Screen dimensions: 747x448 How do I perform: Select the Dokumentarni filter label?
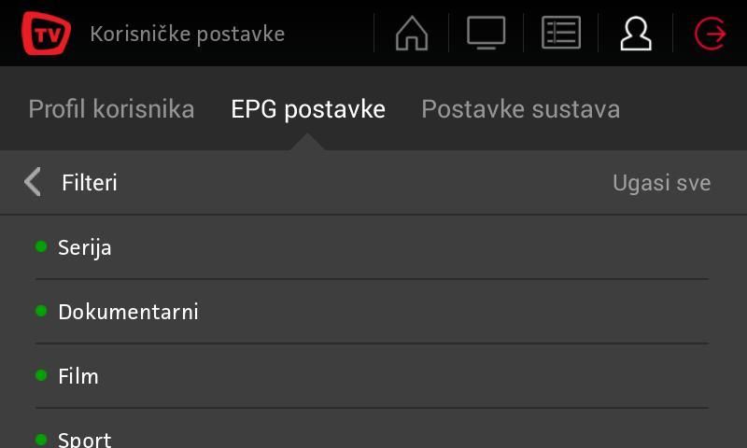[x=128, y=312]
